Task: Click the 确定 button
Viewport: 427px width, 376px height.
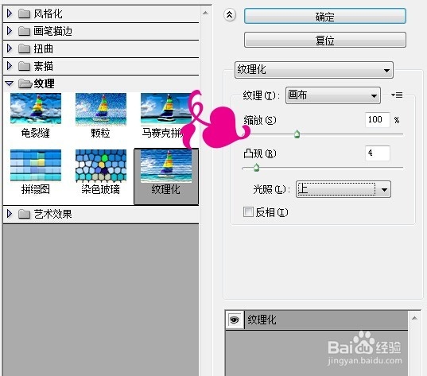Action: [x=325, y=16]
